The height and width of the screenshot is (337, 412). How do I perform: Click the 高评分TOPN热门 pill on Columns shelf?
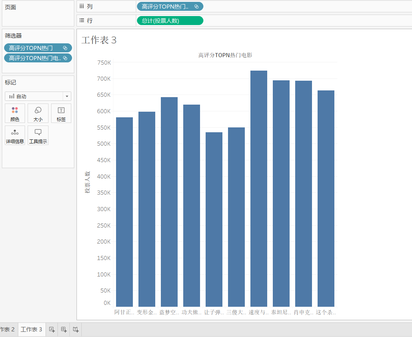(170, 6)
